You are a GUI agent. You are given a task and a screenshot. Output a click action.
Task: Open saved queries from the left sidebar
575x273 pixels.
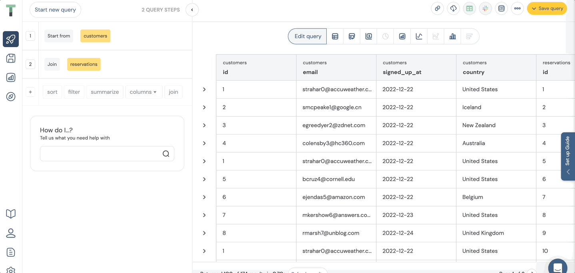pyautogui.click(x=11, y=58)
